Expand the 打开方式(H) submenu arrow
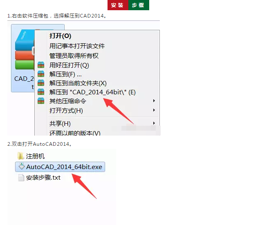 [x=154, y=110]
